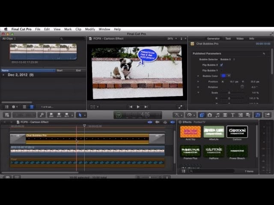The image size is (274, 205).
Task: Expand the Position parameter
Action: [x=198, y=82]
